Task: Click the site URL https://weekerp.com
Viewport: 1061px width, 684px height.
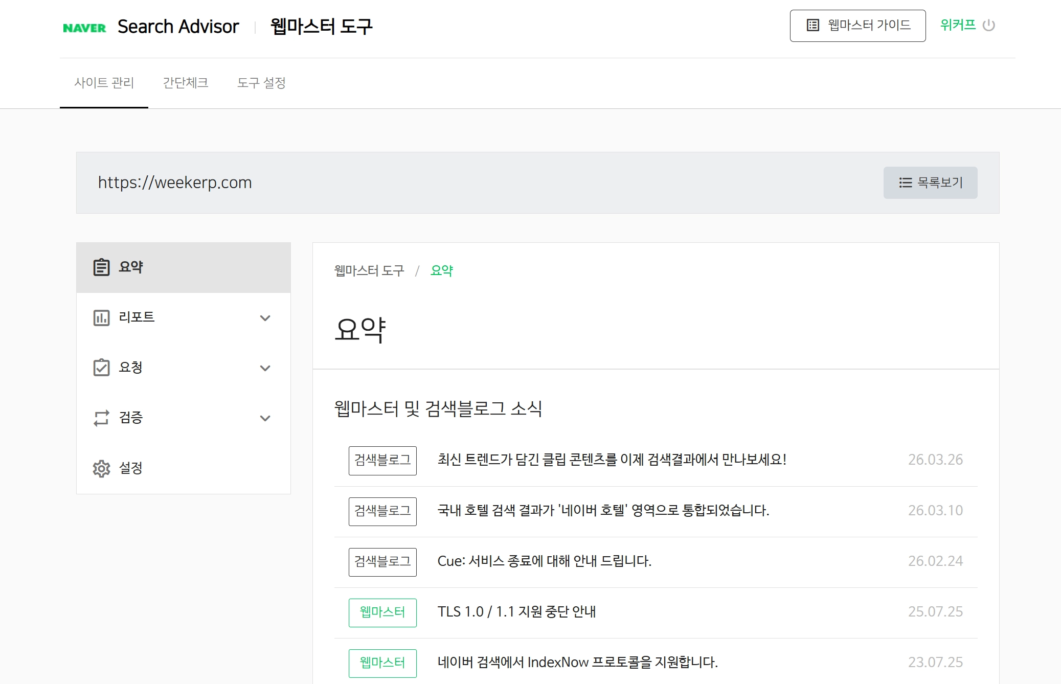Action: coord(175,183)
